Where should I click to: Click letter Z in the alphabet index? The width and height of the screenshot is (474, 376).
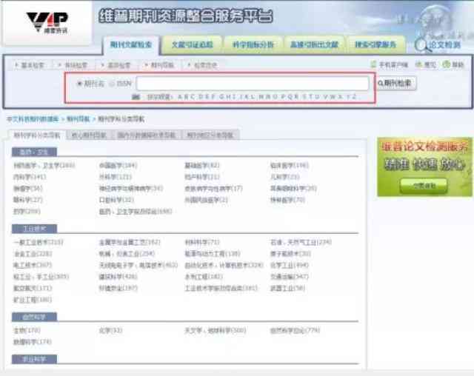coord(354,97)
